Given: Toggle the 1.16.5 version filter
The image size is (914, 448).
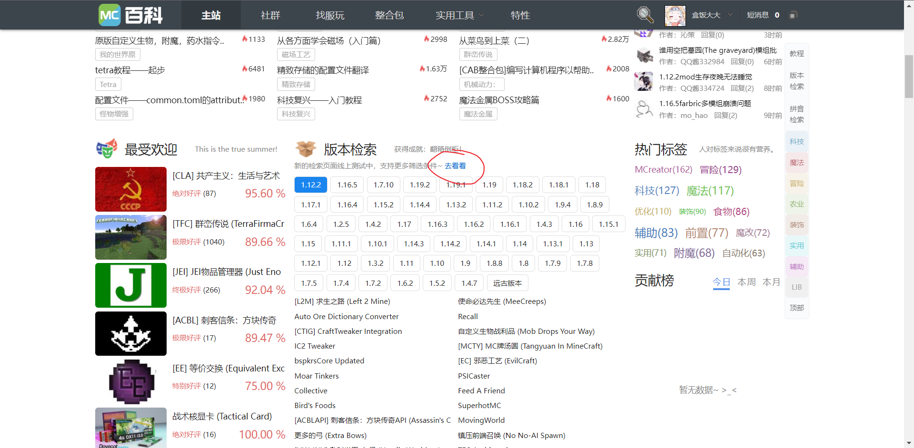Looking at the screenshot, I should pos(347,185).
